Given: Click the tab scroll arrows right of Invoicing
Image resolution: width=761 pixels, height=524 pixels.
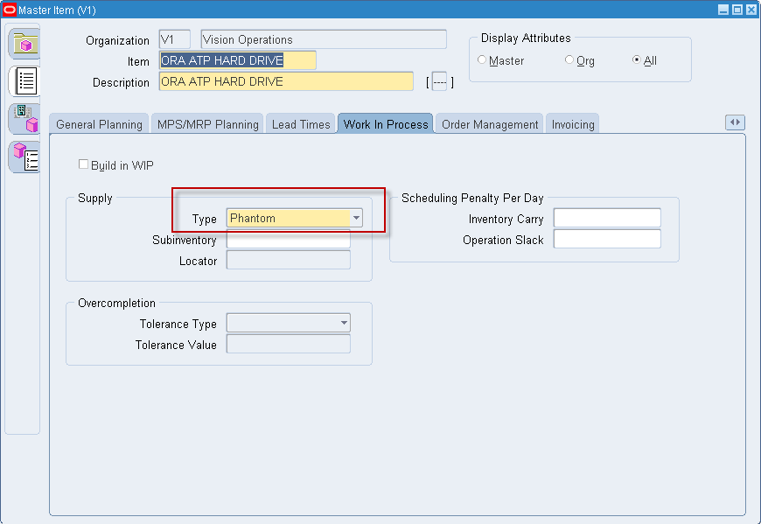Looking at the screenshot, I should [735, 123].
